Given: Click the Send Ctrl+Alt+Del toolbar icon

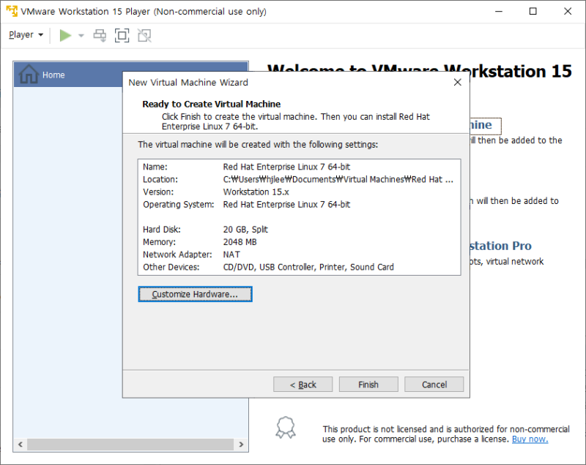Looking at the screenshot, I should pyautogui.click(x=99, y=34).
